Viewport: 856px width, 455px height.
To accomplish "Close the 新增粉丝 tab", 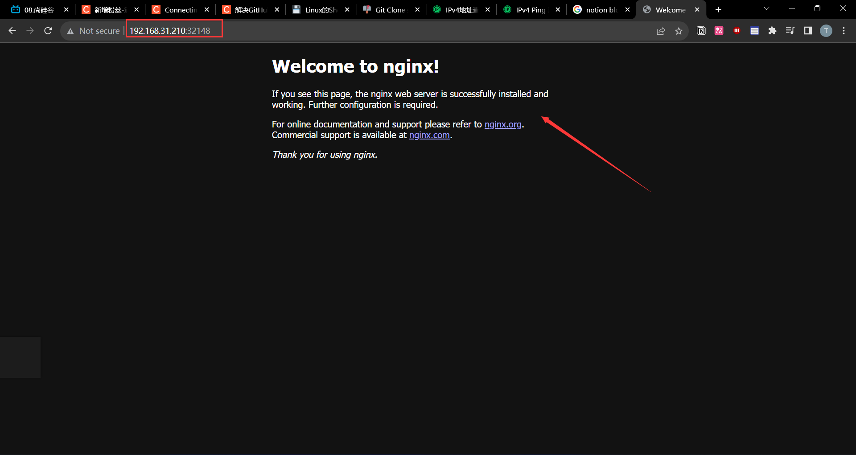I will pyautogui.click(x=136, y=10).
